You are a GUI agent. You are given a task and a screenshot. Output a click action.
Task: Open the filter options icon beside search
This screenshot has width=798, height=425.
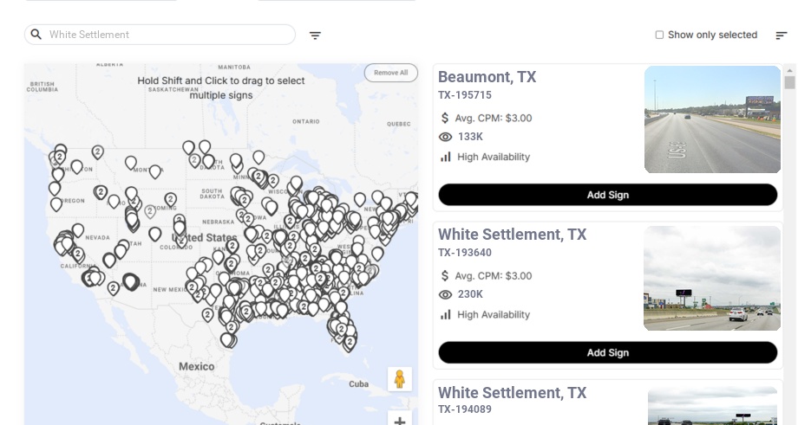point(315,35)
